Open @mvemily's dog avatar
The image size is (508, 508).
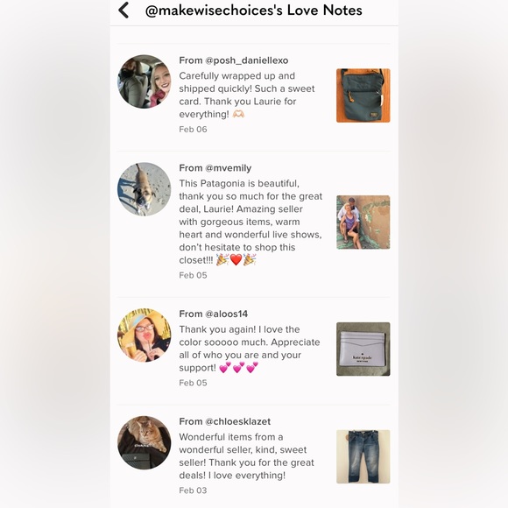(145, 189)
